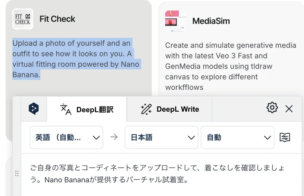Open the glossary customization icon
Image resolution: width=304 pixels, height=196 pixels.
tap(285, 137)
